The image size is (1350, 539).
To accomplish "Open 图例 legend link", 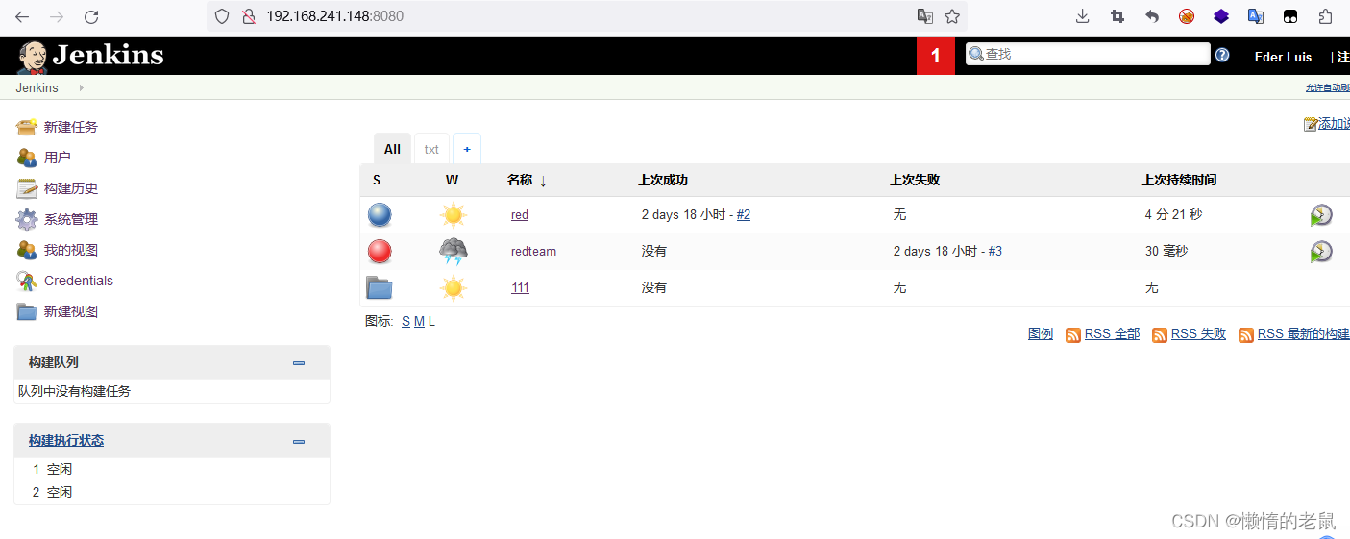I will 1041,334.
